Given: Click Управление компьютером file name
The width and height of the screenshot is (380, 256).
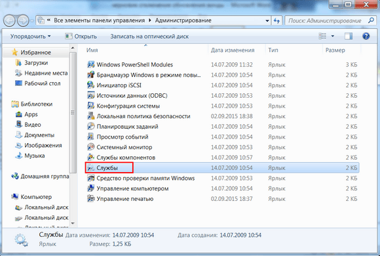Looking at the screenshot, I should pos(132,188).
